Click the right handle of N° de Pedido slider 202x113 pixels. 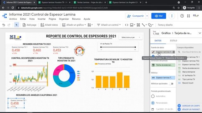point(135,47)
